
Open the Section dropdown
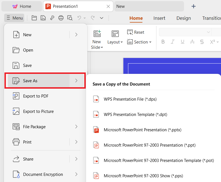click(139, 42)
